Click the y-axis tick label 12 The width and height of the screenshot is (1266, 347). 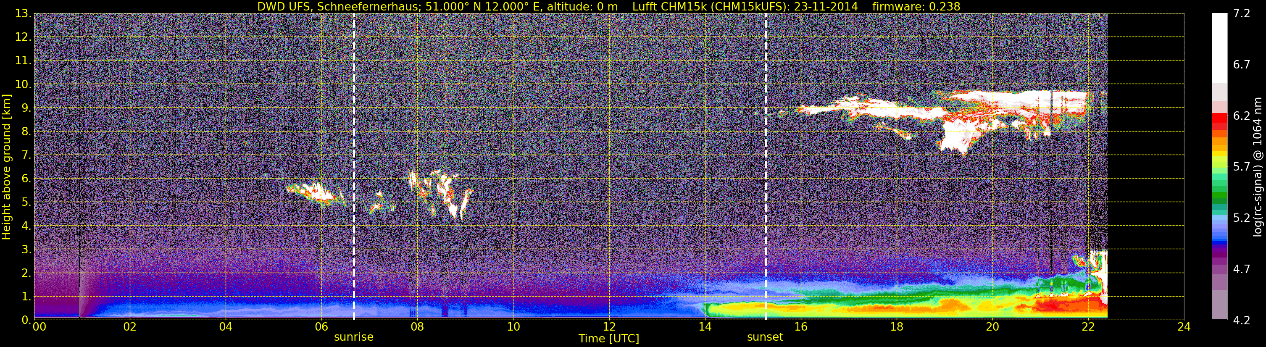tap(22, 37)
